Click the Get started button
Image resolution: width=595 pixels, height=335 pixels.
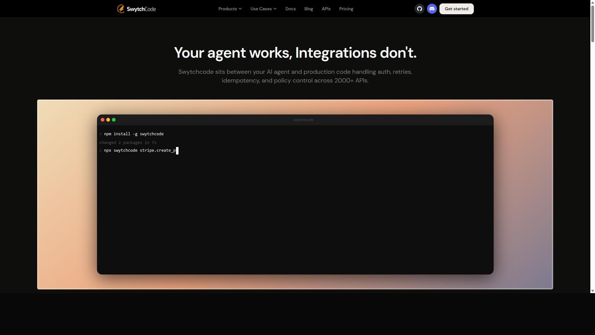[x=456, y=9]
